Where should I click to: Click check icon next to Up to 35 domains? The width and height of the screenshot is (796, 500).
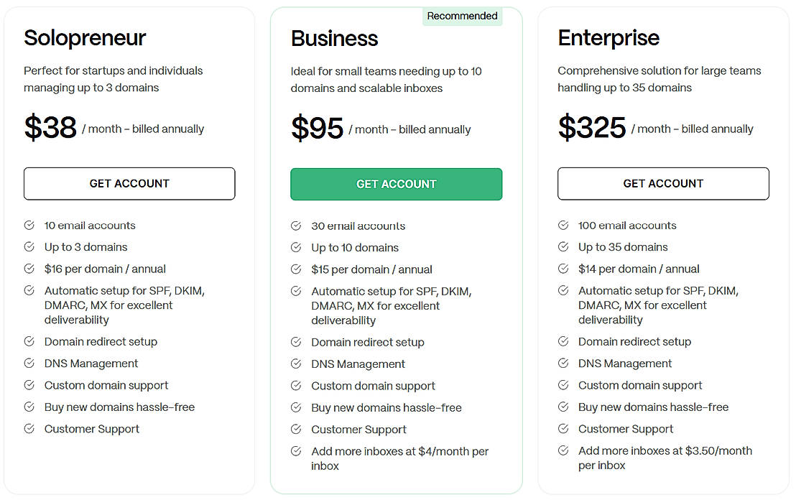coord(563,247)
